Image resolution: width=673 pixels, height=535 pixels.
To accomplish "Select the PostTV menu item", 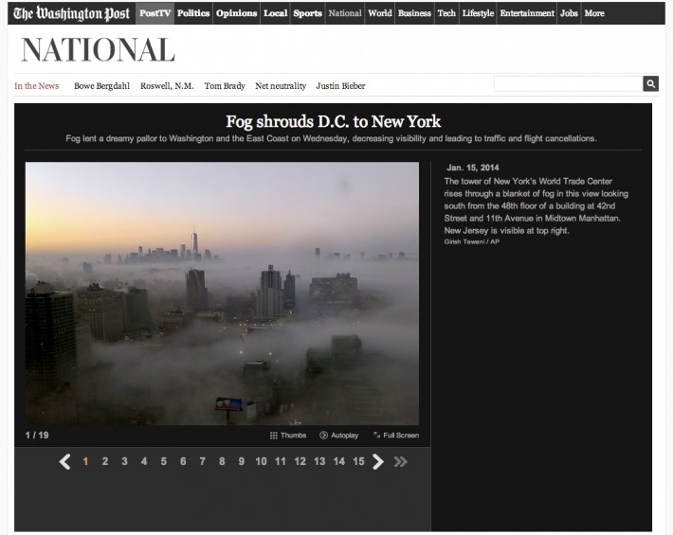I will (x=155, y=13).
